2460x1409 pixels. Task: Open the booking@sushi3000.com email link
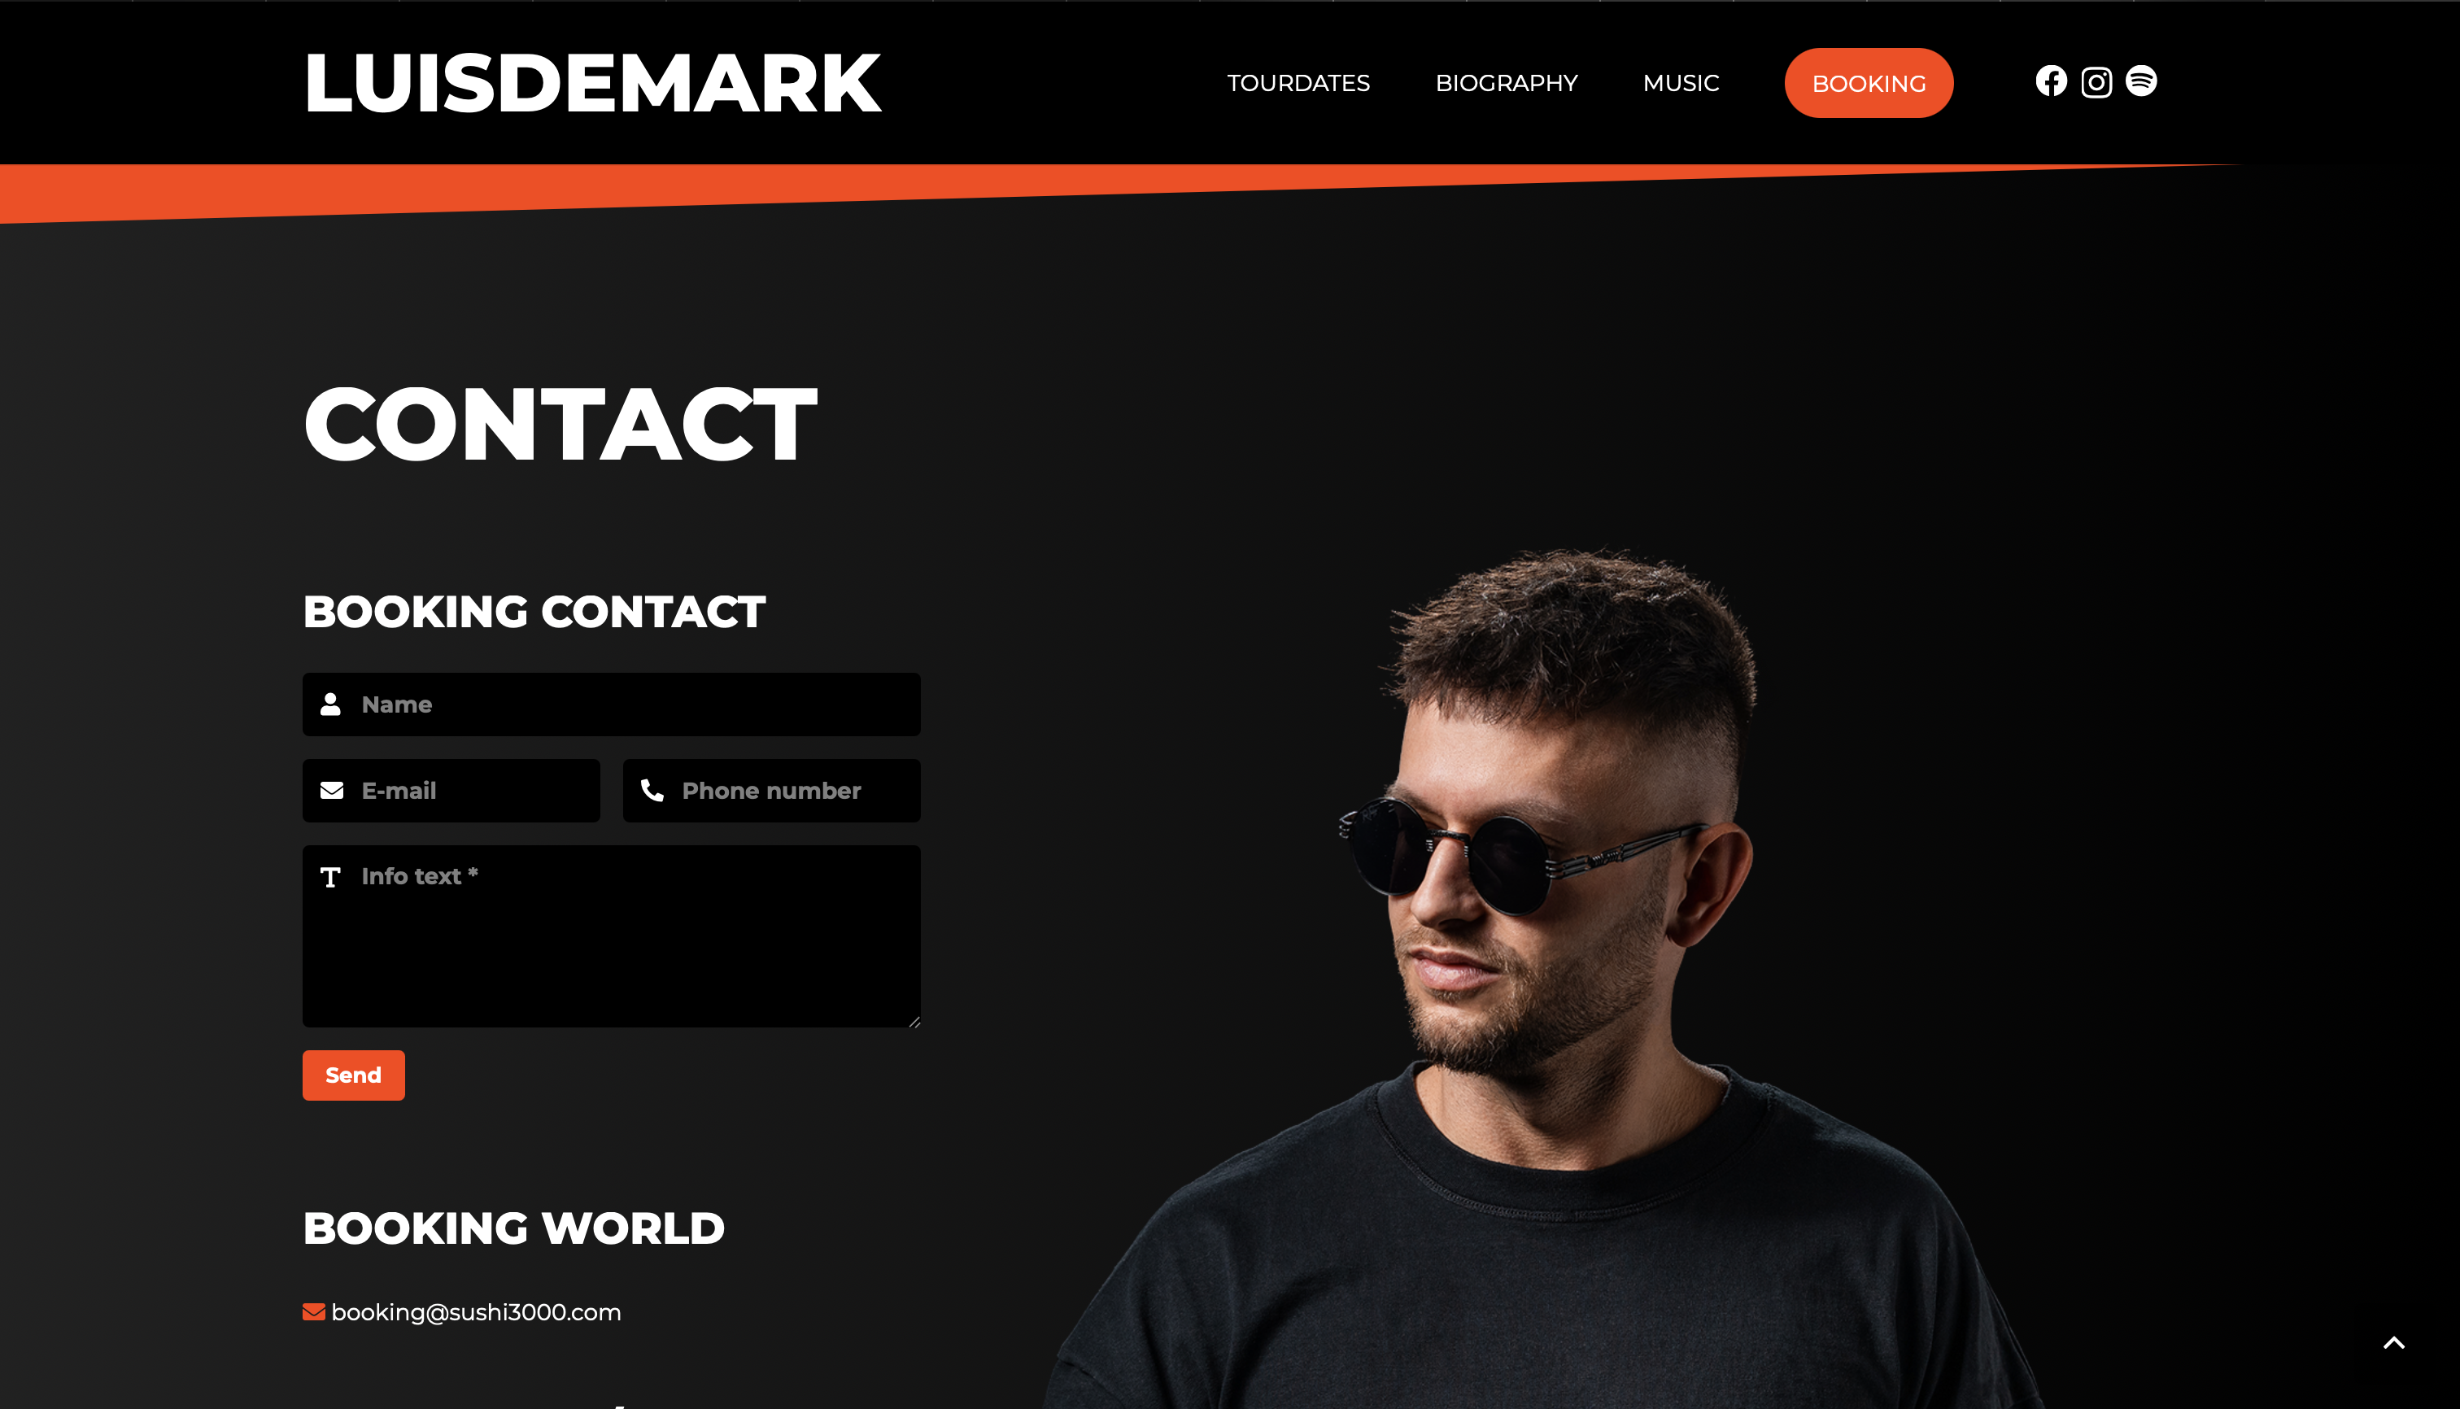point(476,1312)
